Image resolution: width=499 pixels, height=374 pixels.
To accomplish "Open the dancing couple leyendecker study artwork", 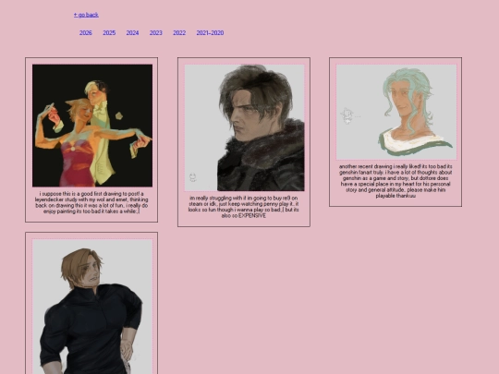I will click(92, 126).
